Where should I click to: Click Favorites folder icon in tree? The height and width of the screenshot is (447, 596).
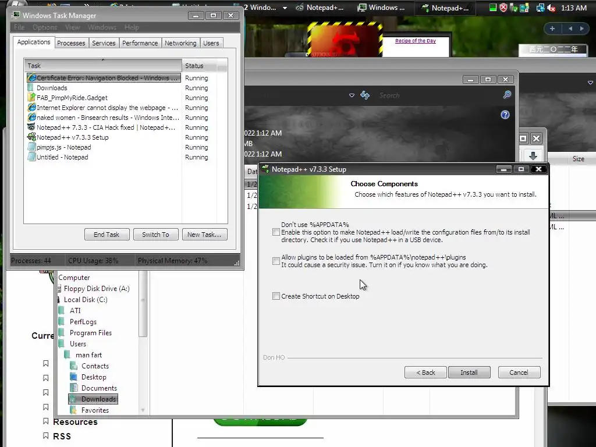[x=74, y=410]
